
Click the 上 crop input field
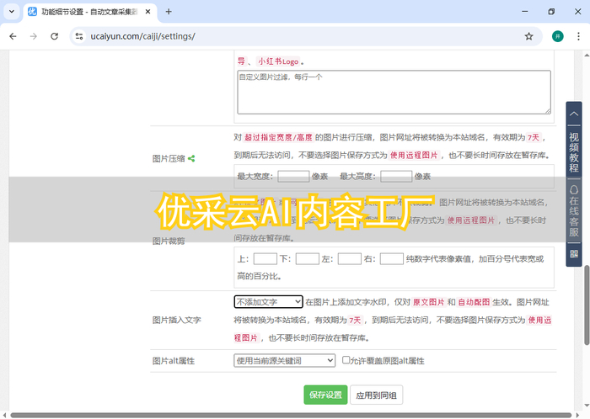(x=265, y=258)
